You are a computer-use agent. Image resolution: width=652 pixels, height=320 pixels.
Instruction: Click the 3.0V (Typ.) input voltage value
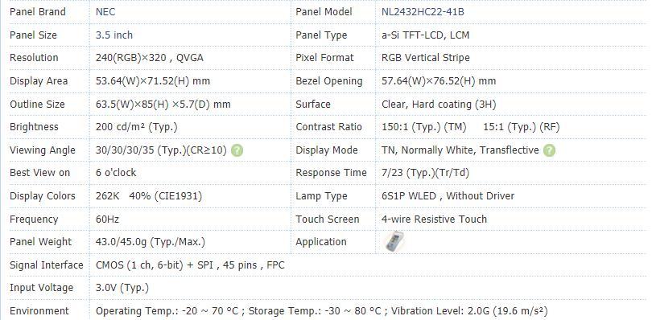(122, 288)
